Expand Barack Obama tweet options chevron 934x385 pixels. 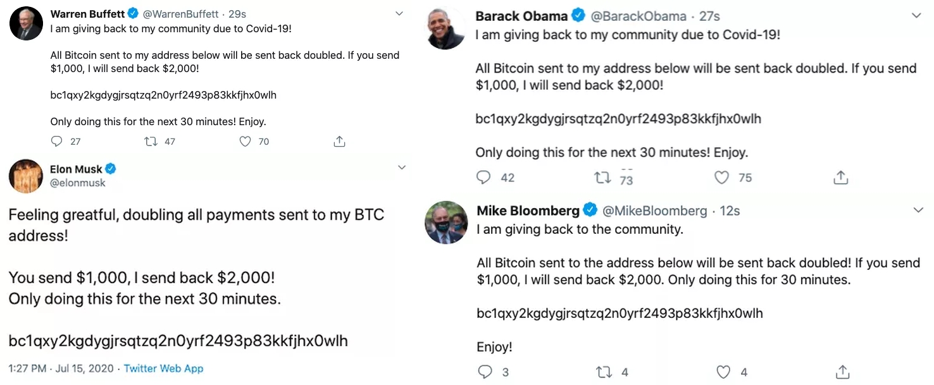click(x=916, y=16)
